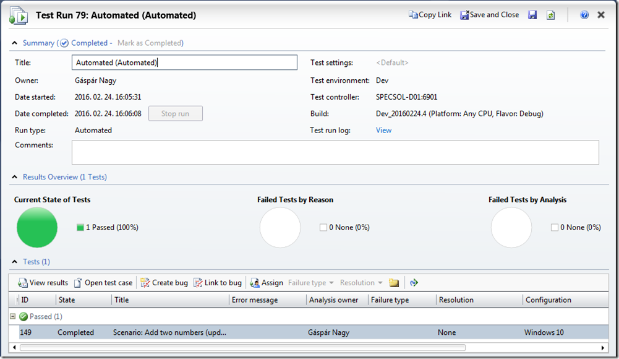Viewport: 619px width, 359px height.
Task: Sort by the Failure type column header
Action: click(402, 300)
